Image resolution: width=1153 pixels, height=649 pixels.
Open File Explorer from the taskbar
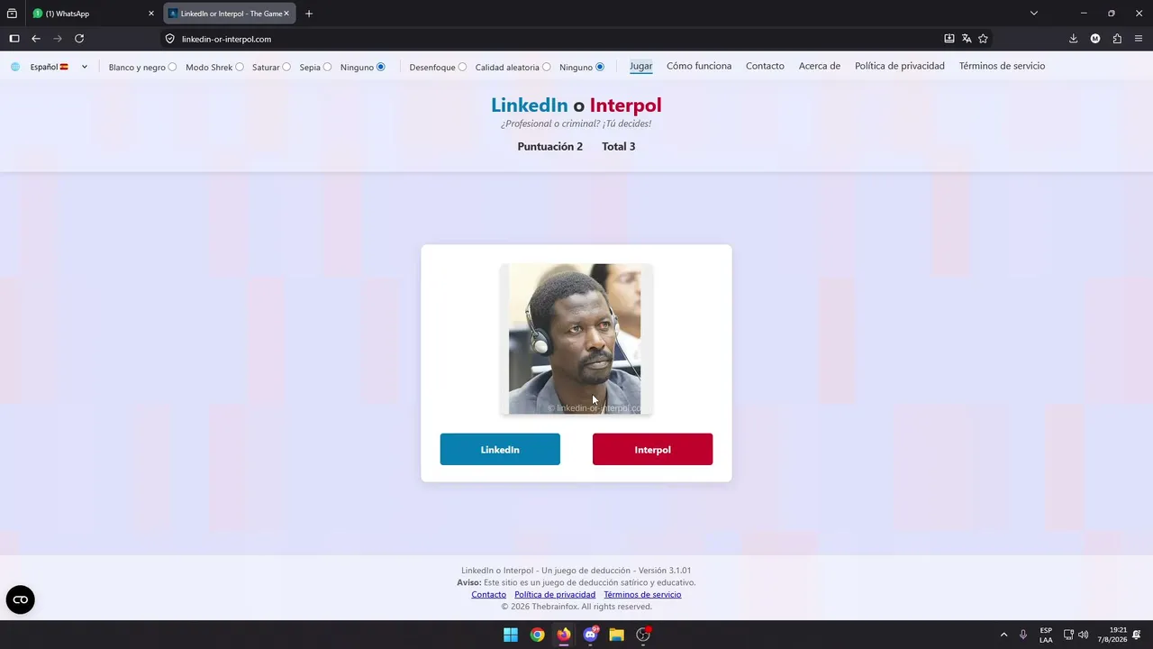pos(617,635)
